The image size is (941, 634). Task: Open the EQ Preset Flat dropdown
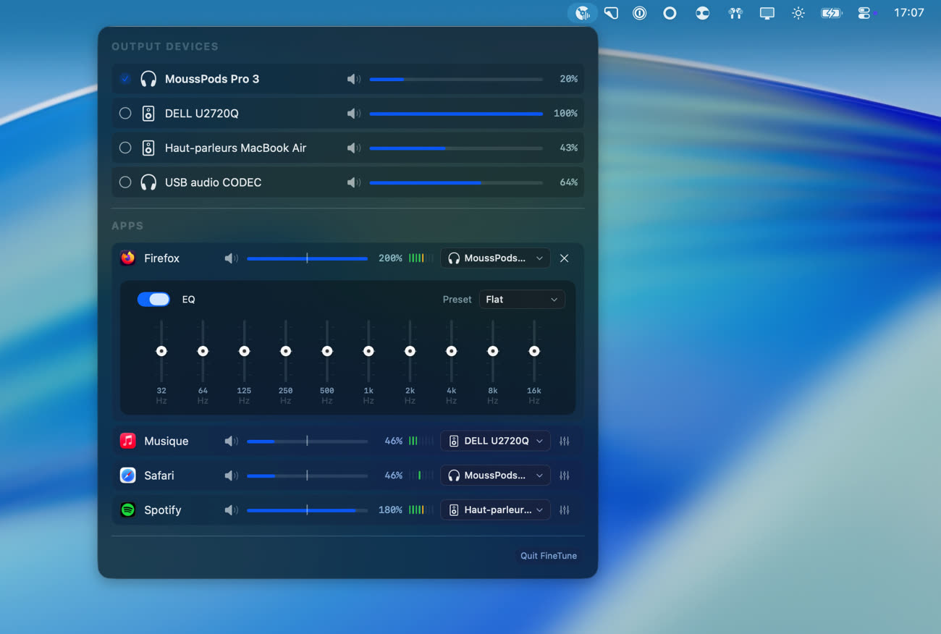522,300
